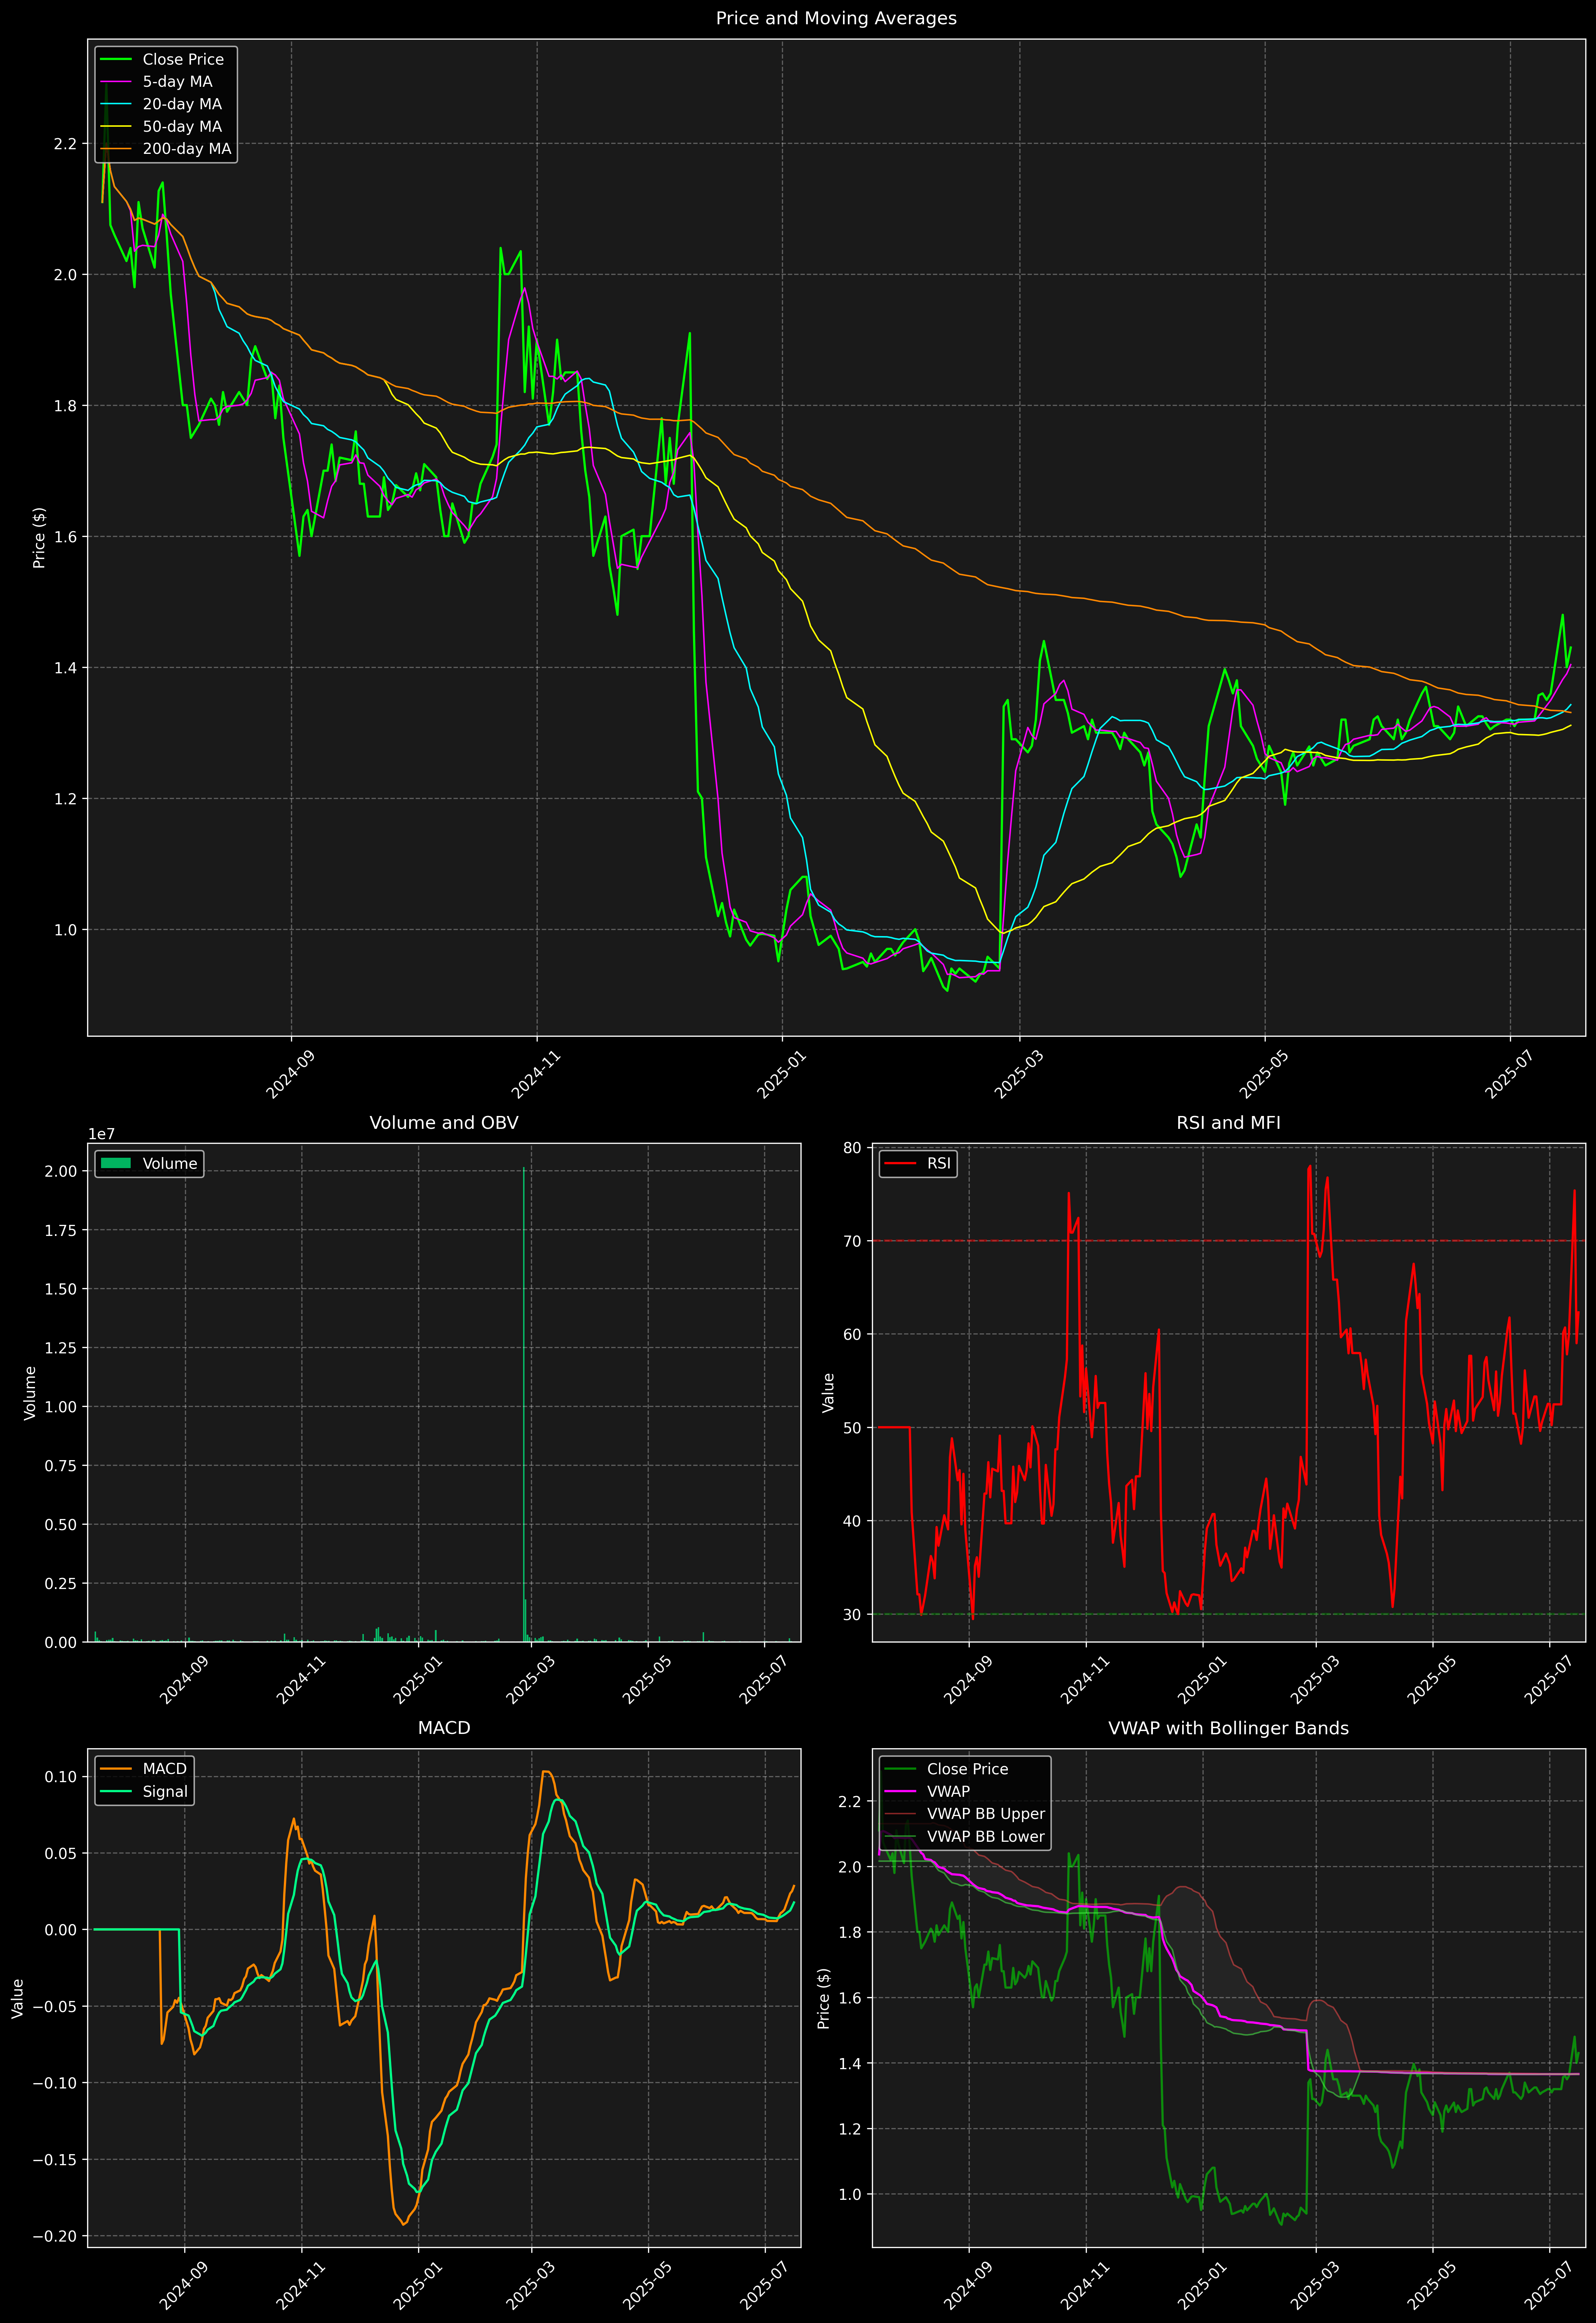Click the '1.0' price tick on top chart
The image size is (1596, 2323).
65,930
